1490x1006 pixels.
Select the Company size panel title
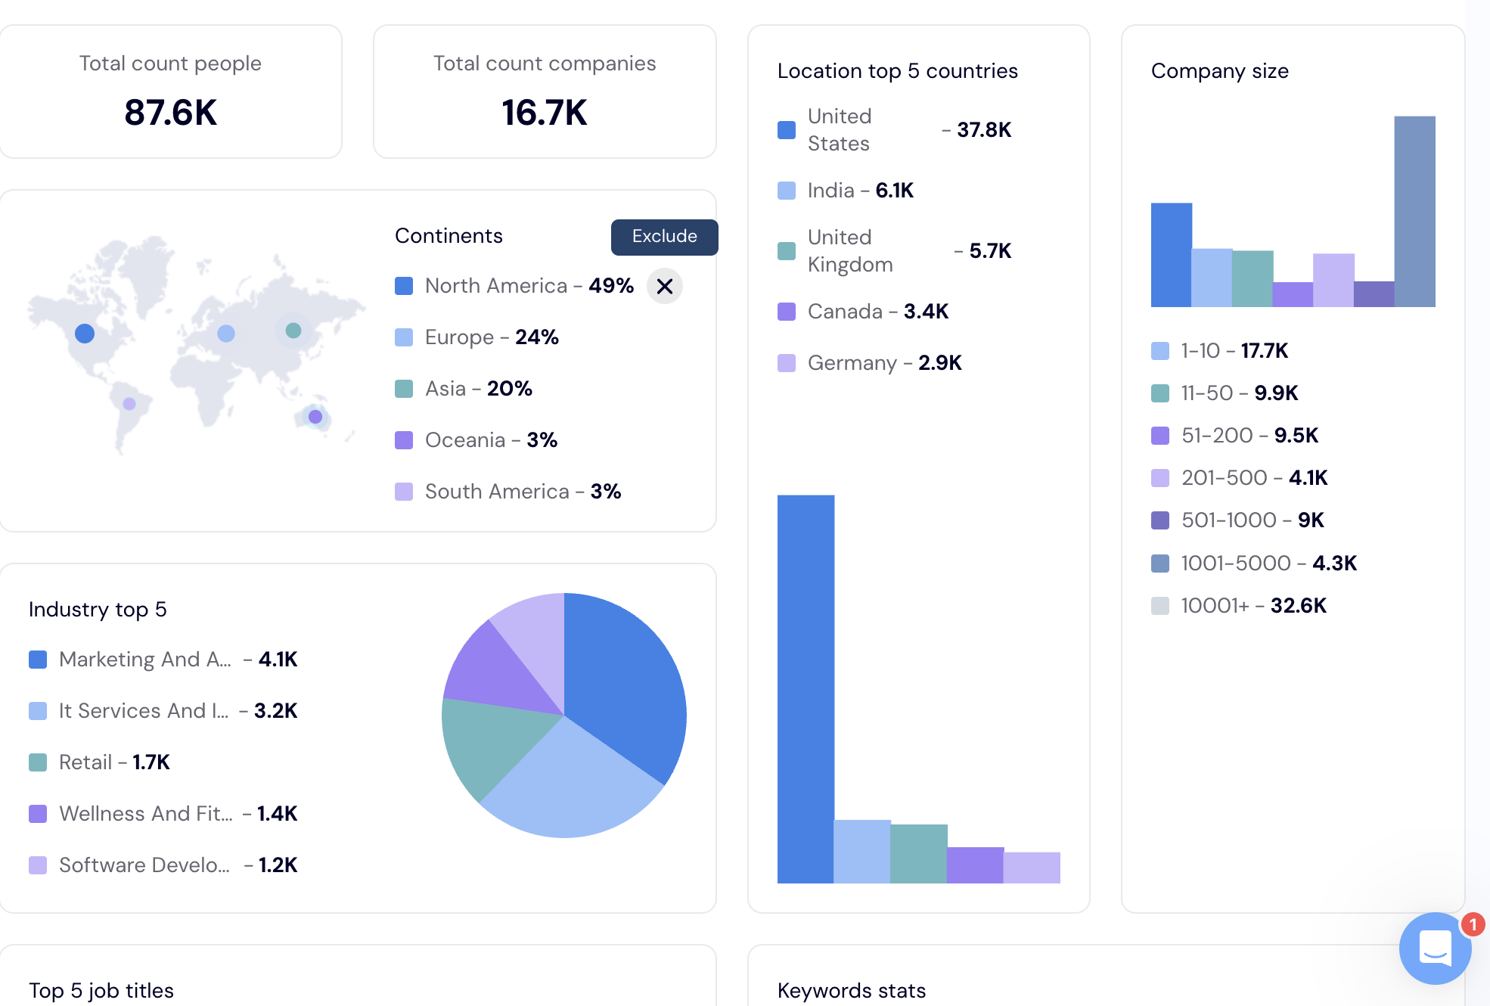pyautogui.click(x=1220, y=70)
